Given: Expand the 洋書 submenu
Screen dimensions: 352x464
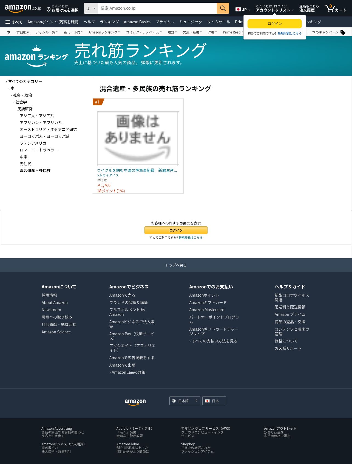Looking at the screenshot, I should tap(212, 32).
